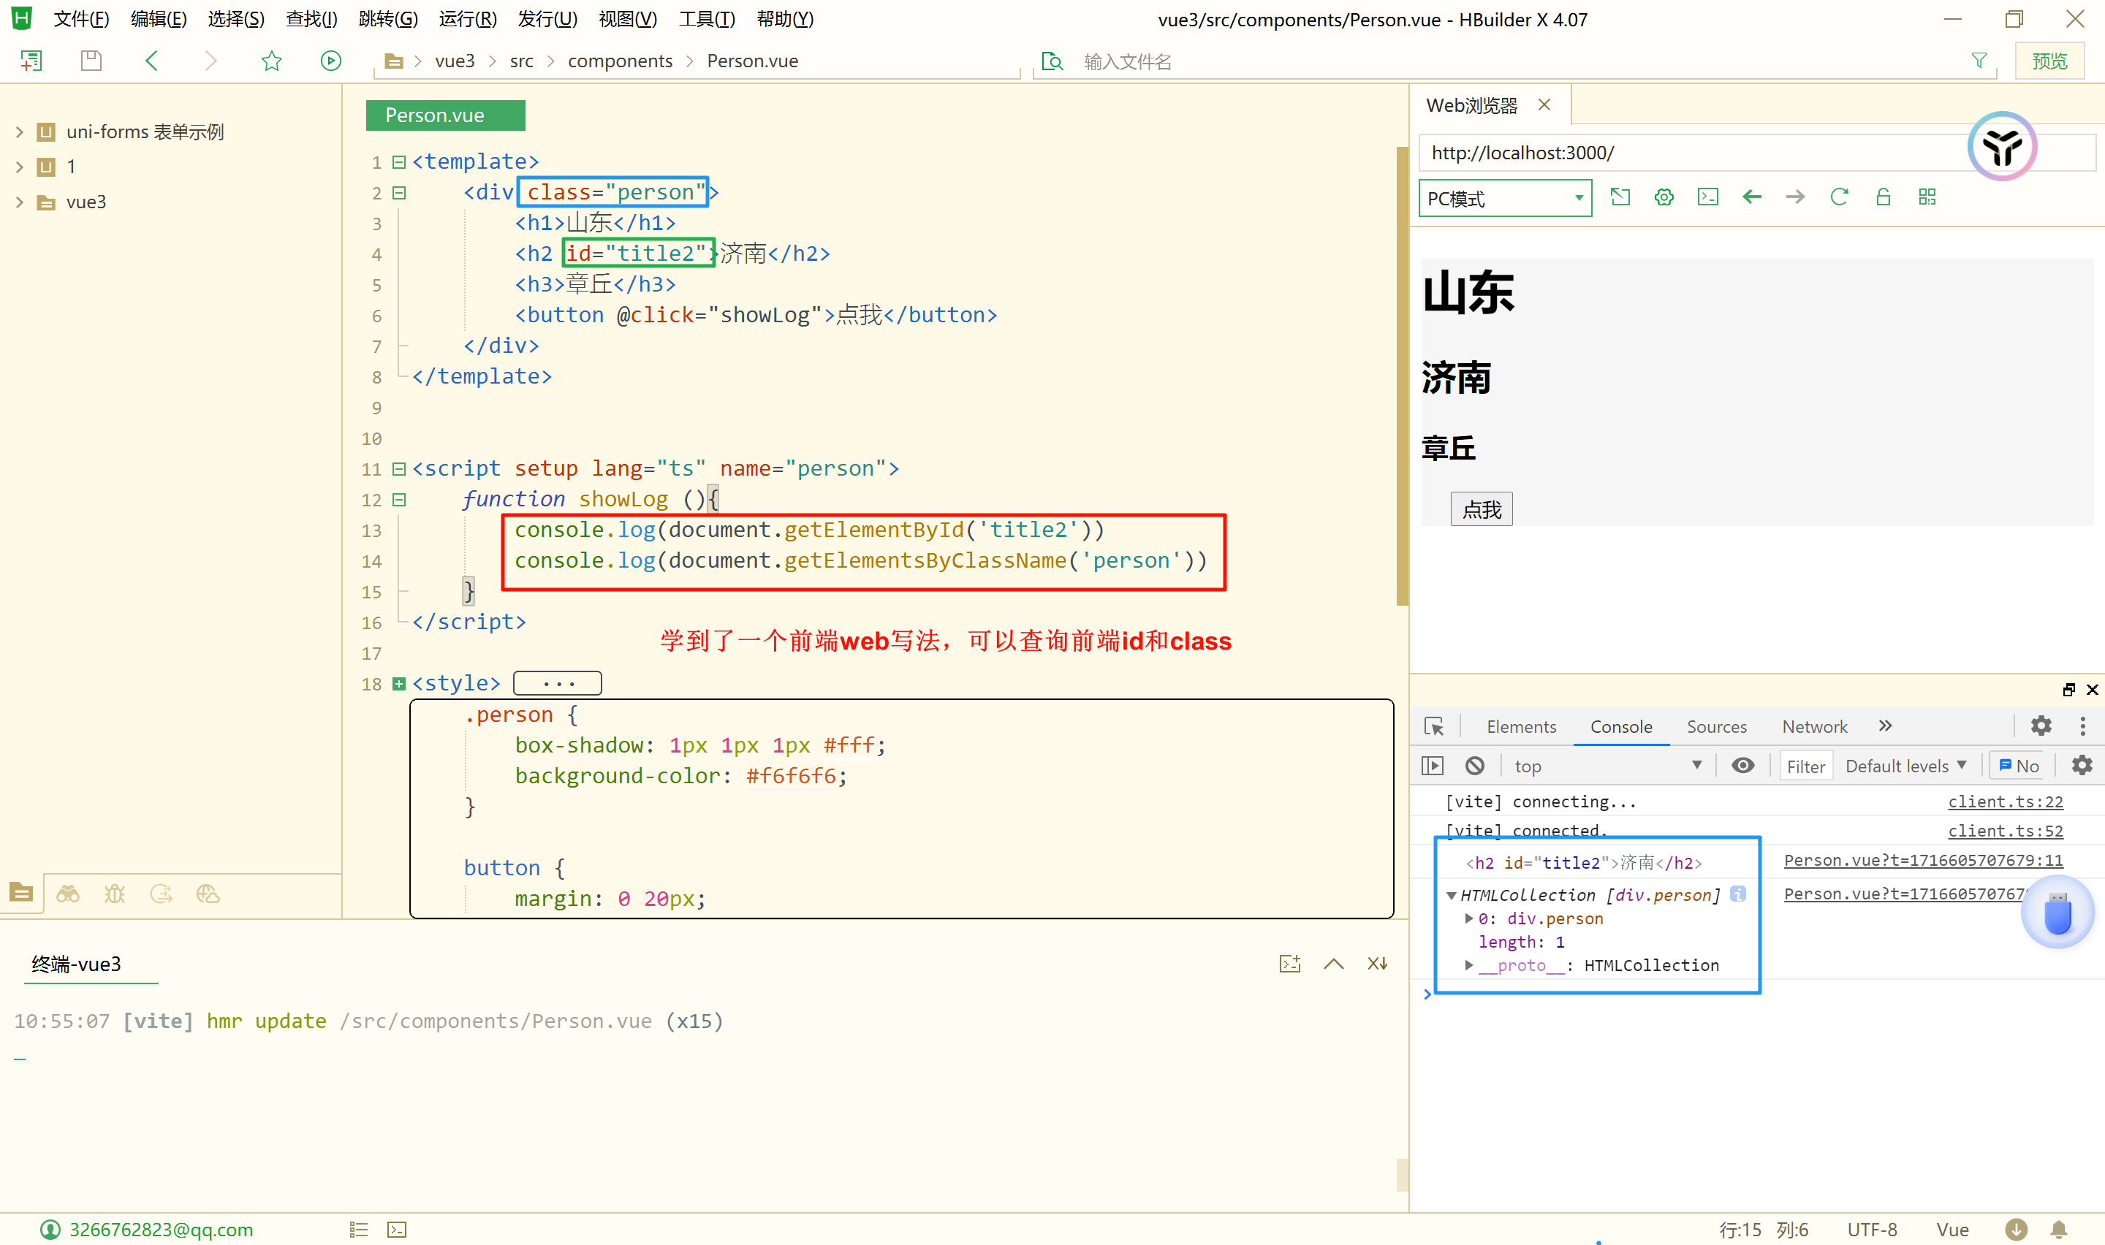Click browser back arrow icon
The width and height of the screenshot is (2105, 1245).
(1752, 197)
